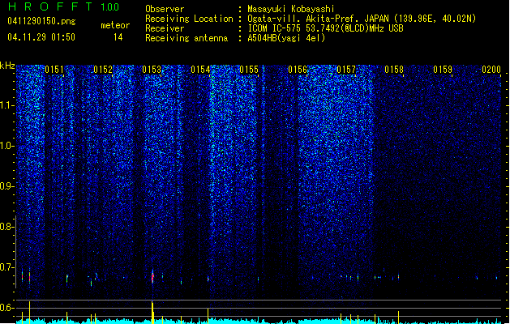Click antenna value A504HB(yagi 4el)
Image resolution: width=510 pixels, height=324 pixels.
(286, 38)
